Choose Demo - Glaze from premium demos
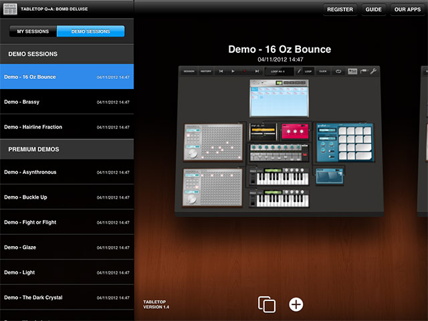 pyautogui.click(x=67, y=247)
